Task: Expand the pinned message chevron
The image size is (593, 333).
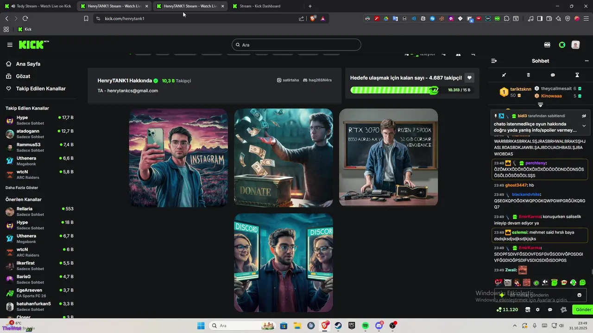Action: point(584,126)
